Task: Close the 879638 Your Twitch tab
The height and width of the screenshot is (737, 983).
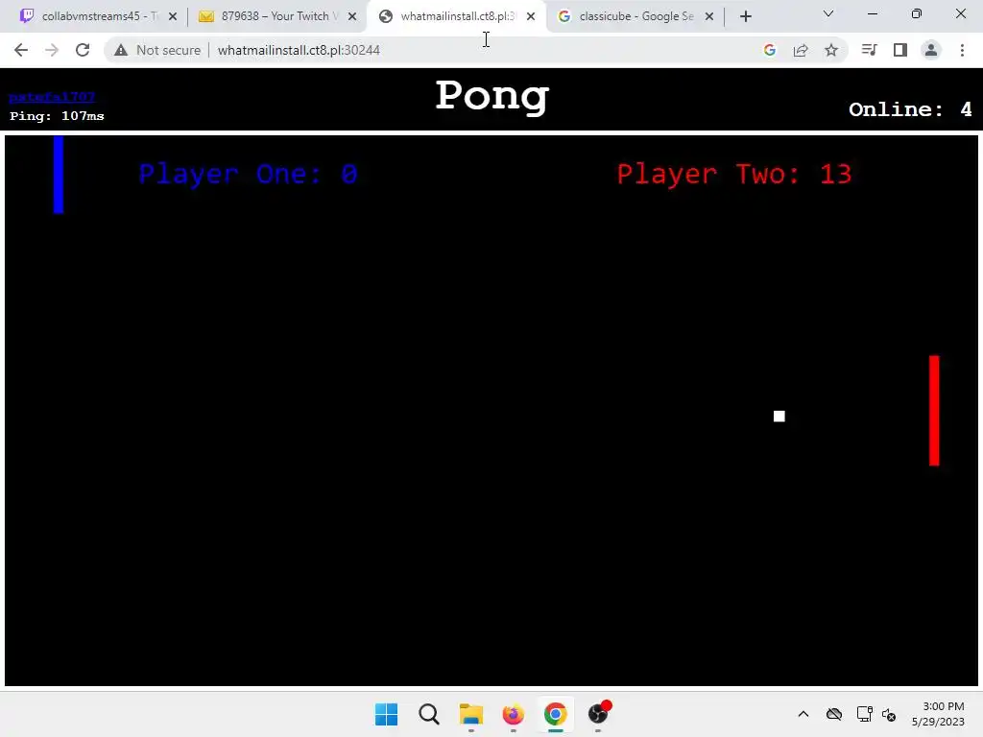Action: point(352,16)
